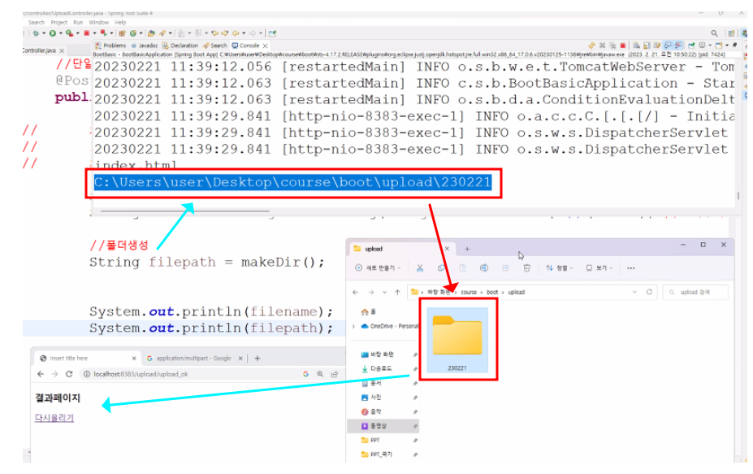The width and height of the screenshot is (753, 474).
Task: Click the Cut scissors icon in File Explorer
Action: click(420, 267)
